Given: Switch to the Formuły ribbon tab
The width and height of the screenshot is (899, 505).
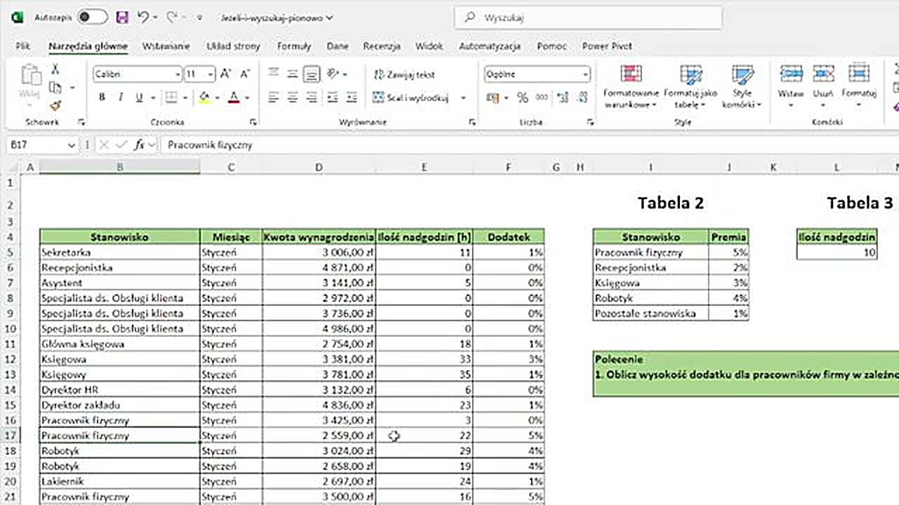Looking at the screenshot, I should (x=294, y=46).
